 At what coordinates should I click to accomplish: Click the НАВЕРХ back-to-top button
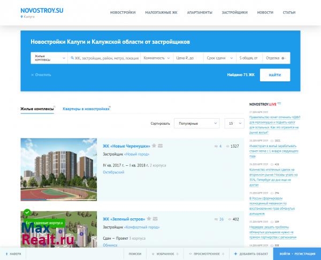point(13,254)
